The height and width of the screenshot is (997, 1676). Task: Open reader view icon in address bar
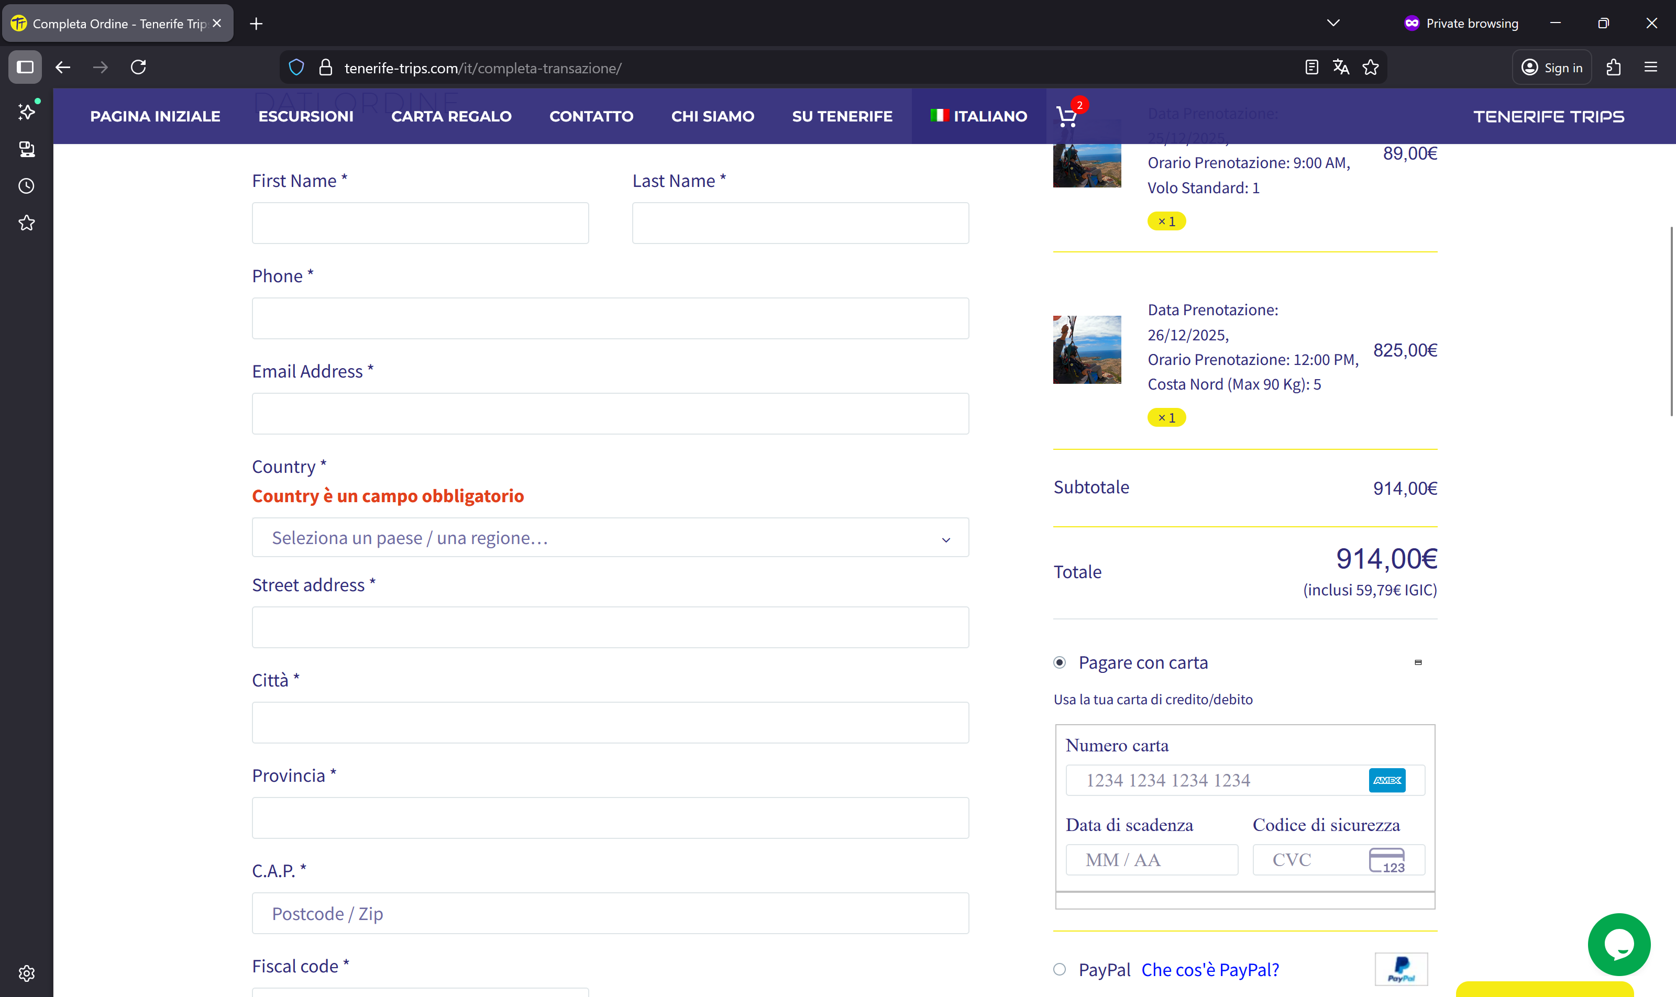[x=1311, y=67]
